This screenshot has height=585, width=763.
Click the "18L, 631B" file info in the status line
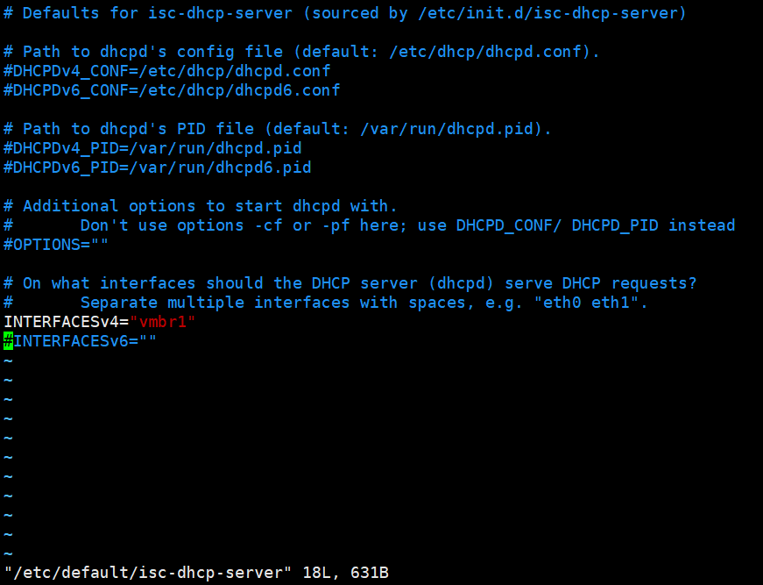click(345, 573)
